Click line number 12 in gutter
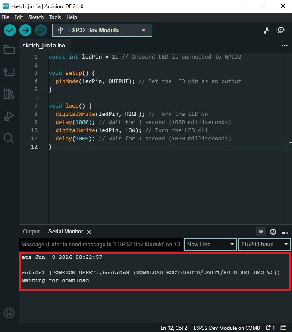 tap(34, 147)
